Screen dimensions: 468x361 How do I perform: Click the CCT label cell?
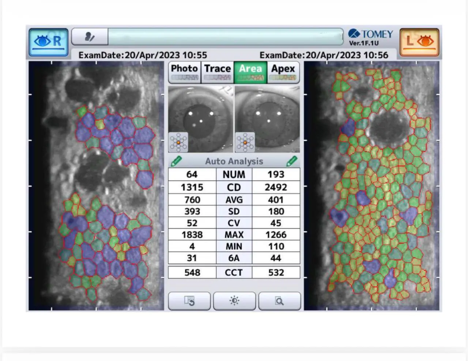pos(234,272)
